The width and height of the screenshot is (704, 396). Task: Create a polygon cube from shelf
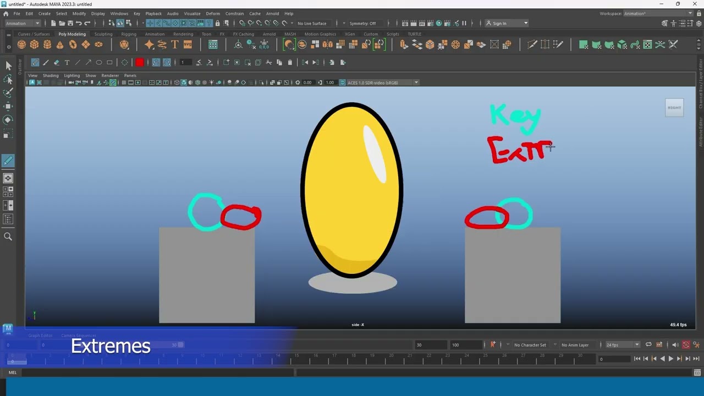34,45
